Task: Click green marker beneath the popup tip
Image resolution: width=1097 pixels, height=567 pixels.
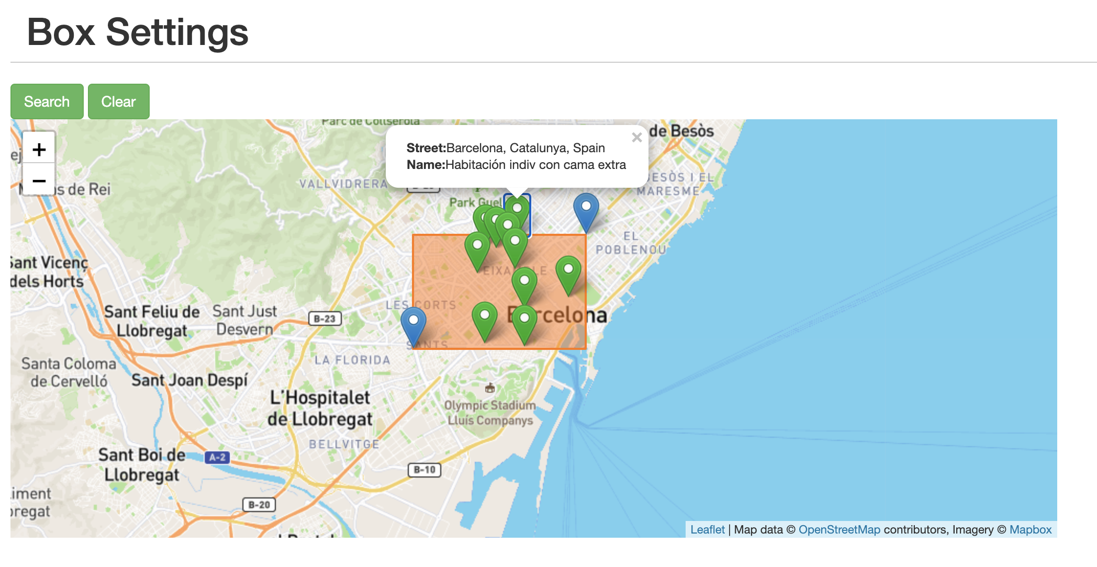Action: [517, 209]
